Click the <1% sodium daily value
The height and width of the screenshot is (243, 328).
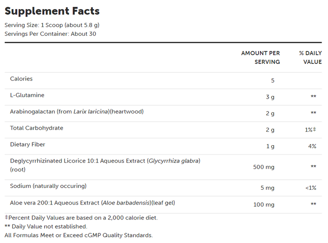[x=311, y=188]
